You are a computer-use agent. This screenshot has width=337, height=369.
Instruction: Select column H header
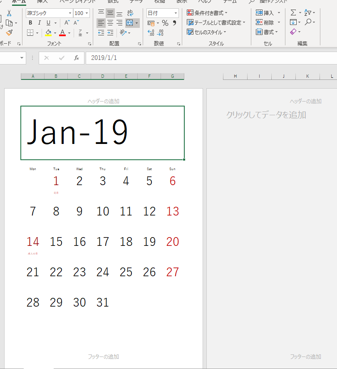[x=235, y=76]
